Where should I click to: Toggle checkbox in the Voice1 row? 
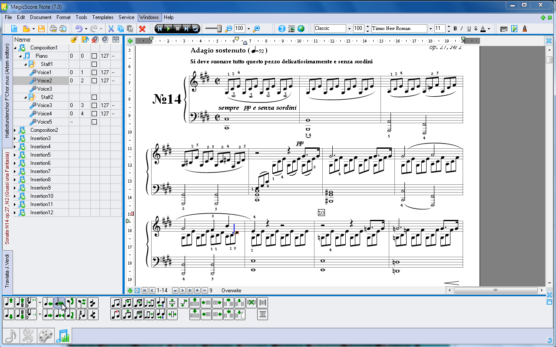tap(94, 72)
